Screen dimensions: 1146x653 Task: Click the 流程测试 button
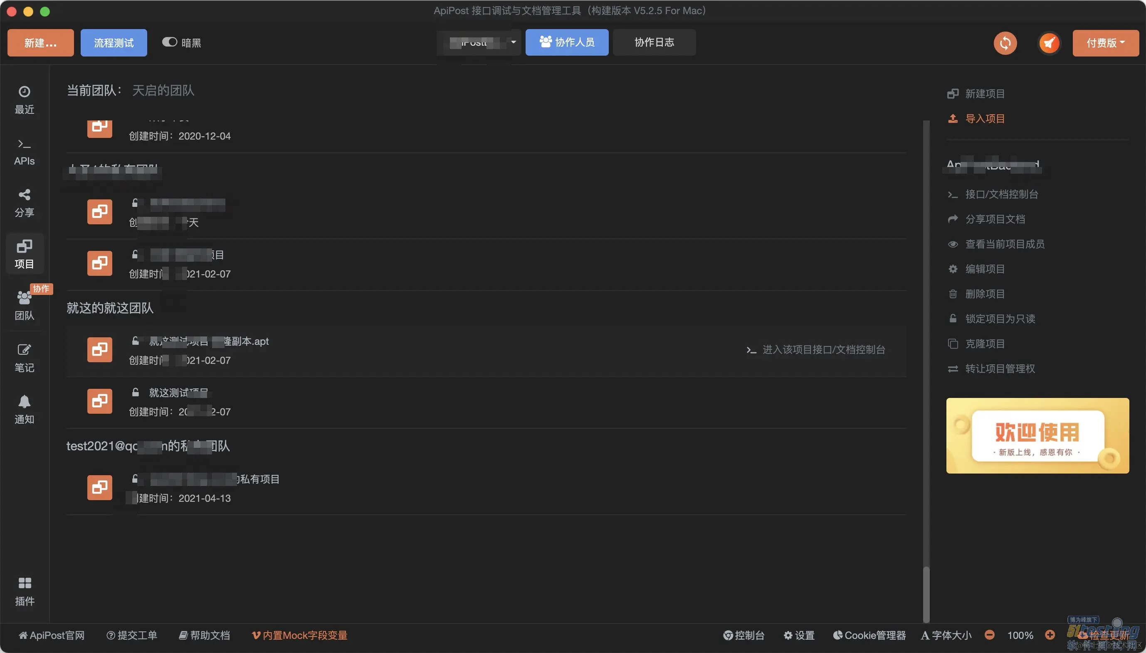click(x=114, y=43)
